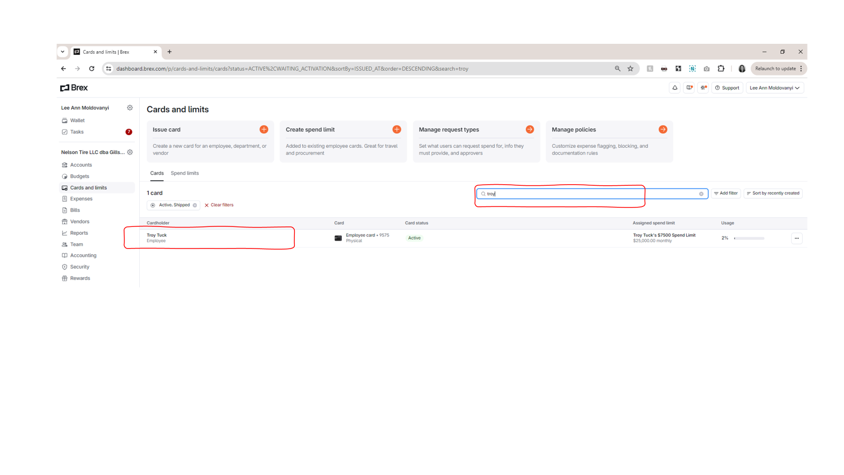Open the Chrome extensions puzzle icon
This screenshot has width=844, height=475.
[721, 69]
